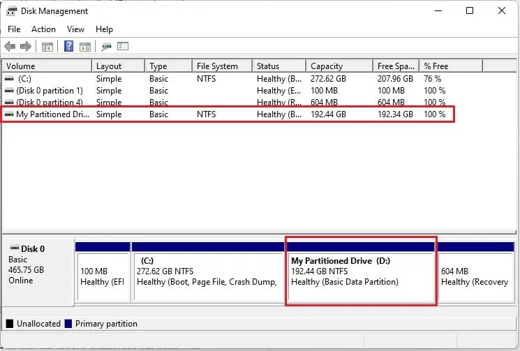
Task: Open Help via blue question mark icon
Action: click(69, 47)
